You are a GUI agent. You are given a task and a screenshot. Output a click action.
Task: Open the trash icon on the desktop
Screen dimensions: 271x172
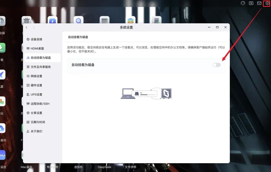pos(26,20)
